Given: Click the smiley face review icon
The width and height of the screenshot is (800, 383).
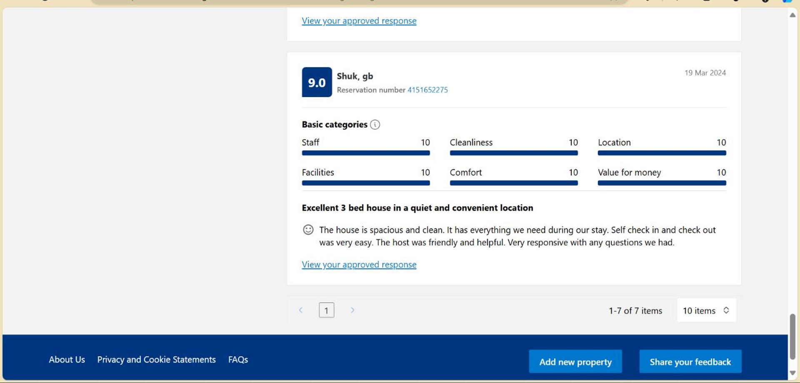Looking at the screenshot, I should pyautogui.click(x=308, y=230).
